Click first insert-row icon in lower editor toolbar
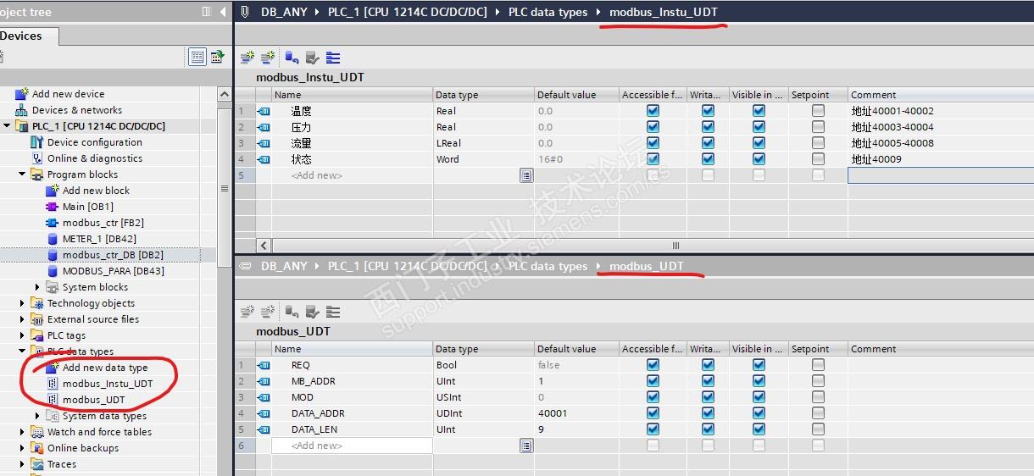Image resolution: width=1034 pixels, height=476 pixels. (247, 312)
